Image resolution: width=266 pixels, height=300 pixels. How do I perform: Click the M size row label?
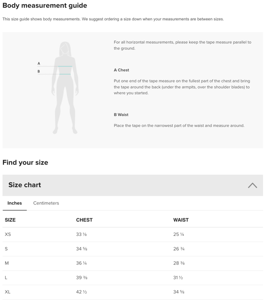pyautogui.click(x=7, y=263)
